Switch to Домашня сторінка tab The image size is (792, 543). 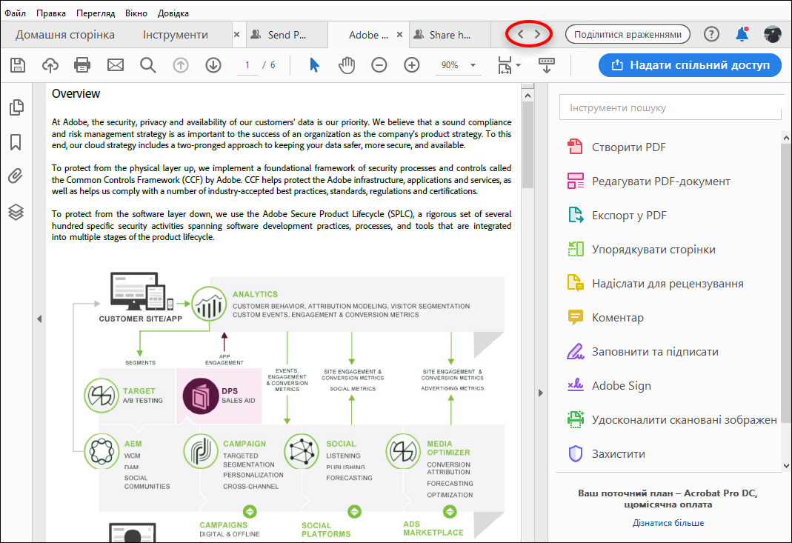click(65, 35)
